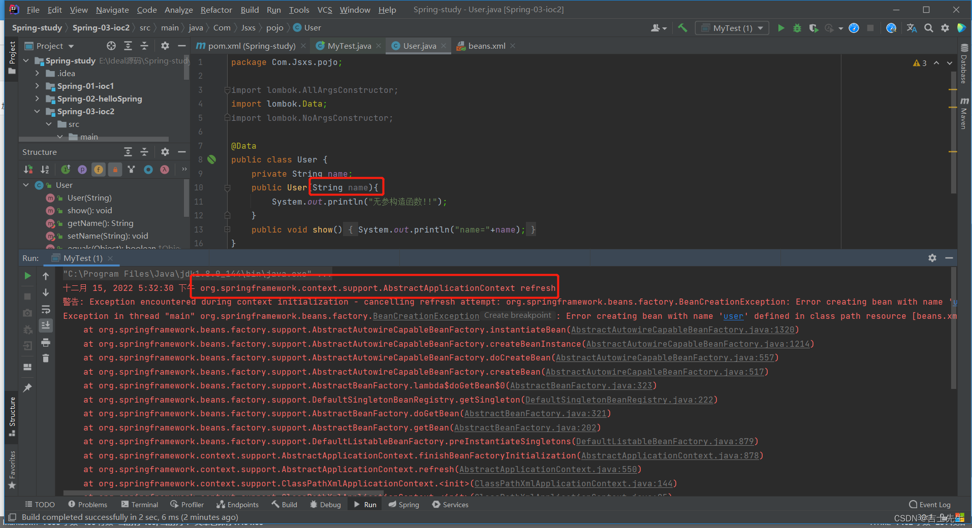Image resolution: width=972 pixels, height=528 pixels.
Task: Open the VCS menu
Action: [325, 10]
